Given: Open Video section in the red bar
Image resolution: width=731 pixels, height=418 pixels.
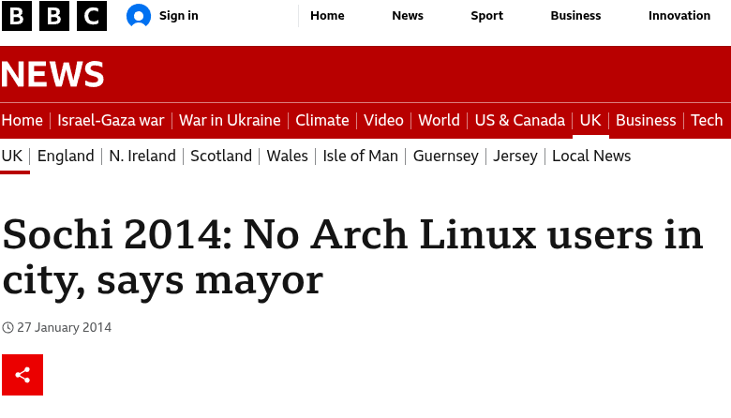Looking at the screenshot, I should (383, 120).
